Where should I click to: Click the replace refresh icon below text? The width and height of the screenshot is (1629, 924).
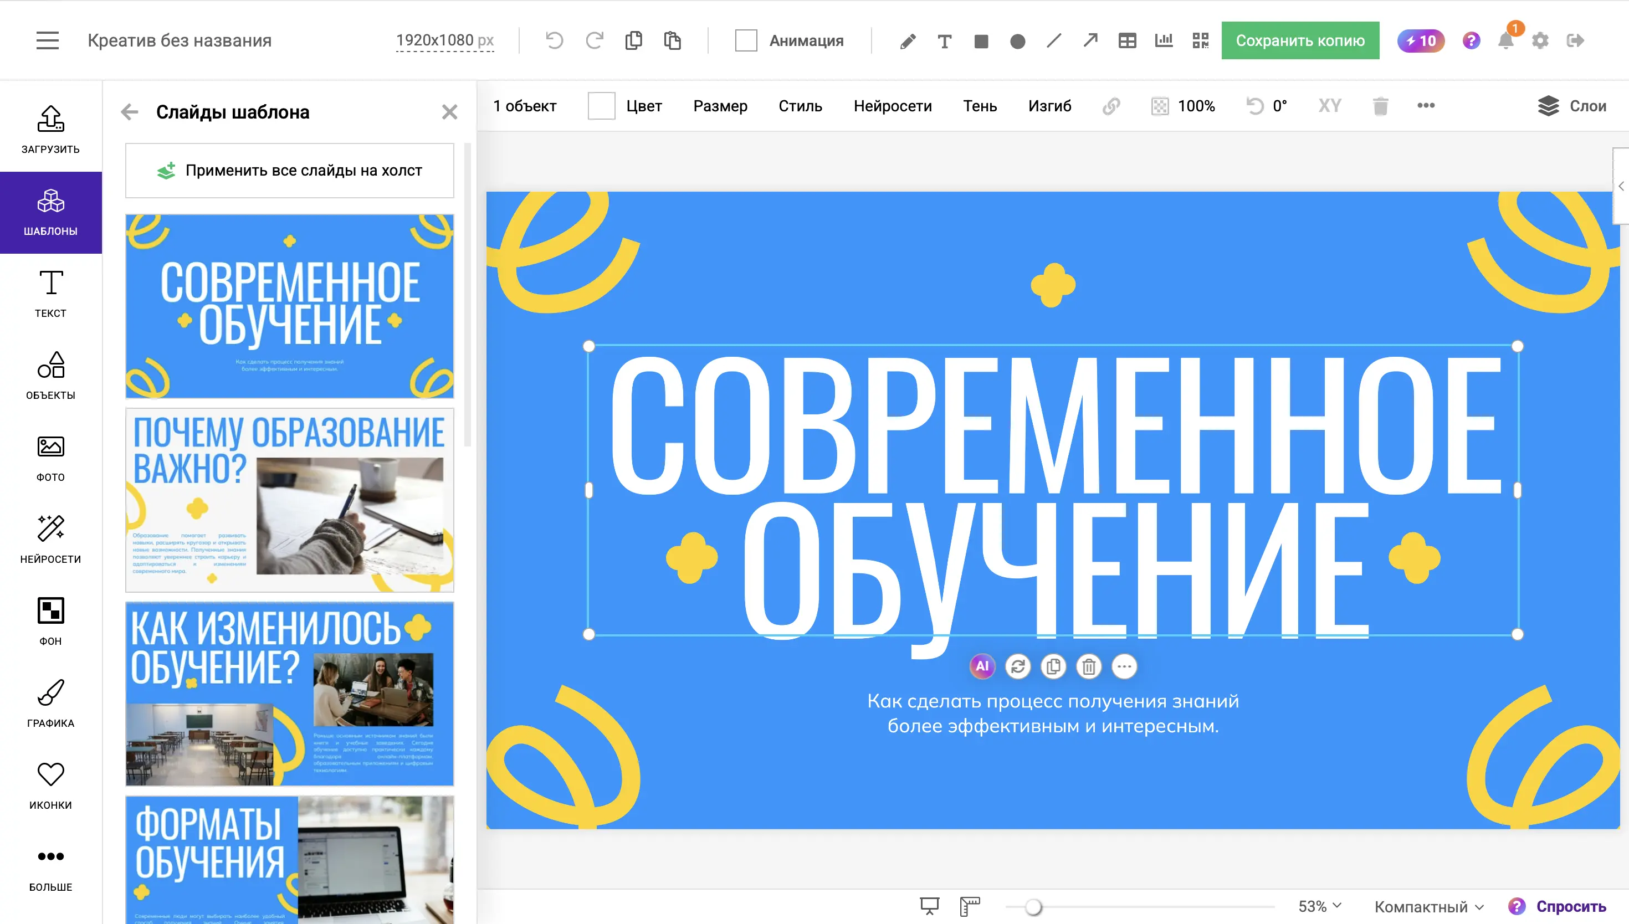(x=1018, y=666)
